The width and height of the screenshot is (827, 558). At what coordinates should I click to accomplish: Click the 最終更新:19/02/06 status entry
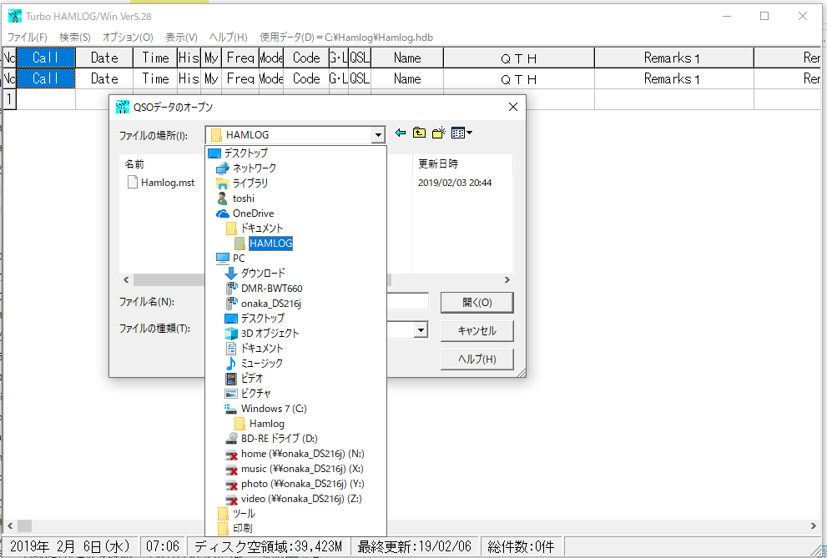pyautogui.click(x=415, y=546)
